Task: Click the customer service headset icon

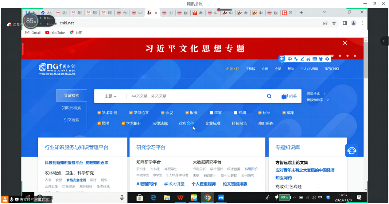Action: pos(352,151)
